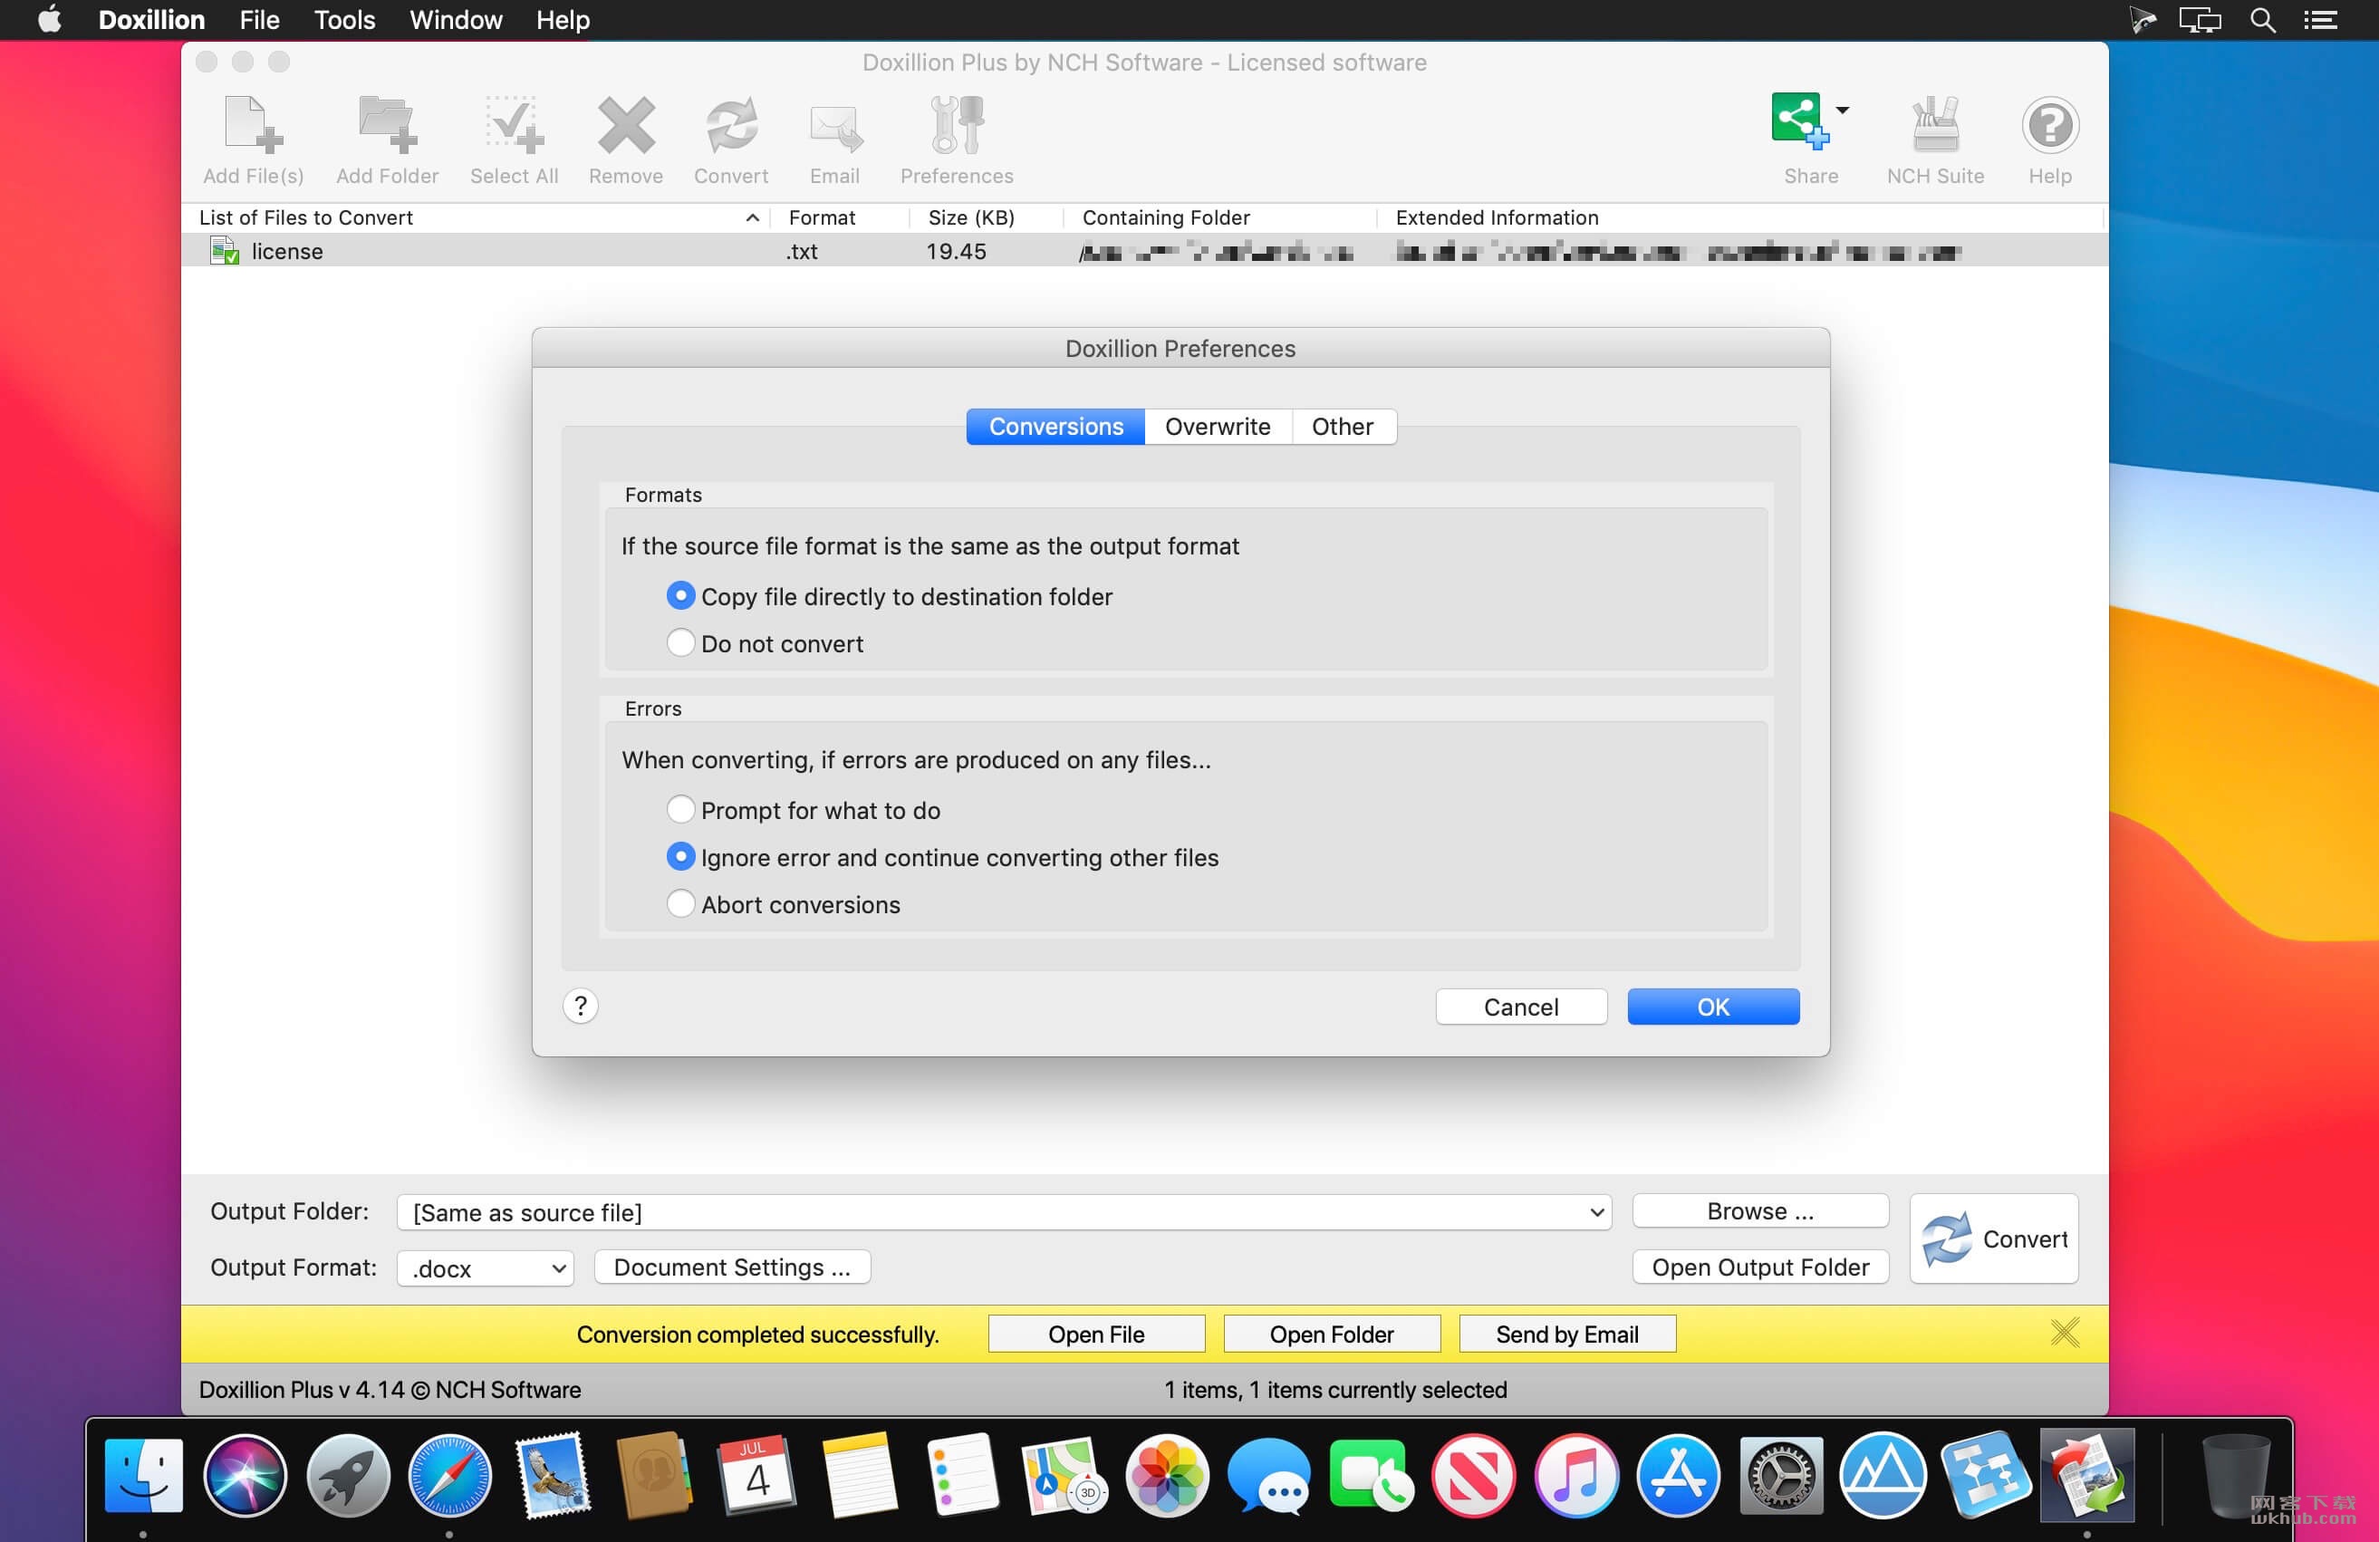Open the Calendar app in the dock
Image resolution: width=2379 pixels, height=1542 pixels.
(756, 1476)
